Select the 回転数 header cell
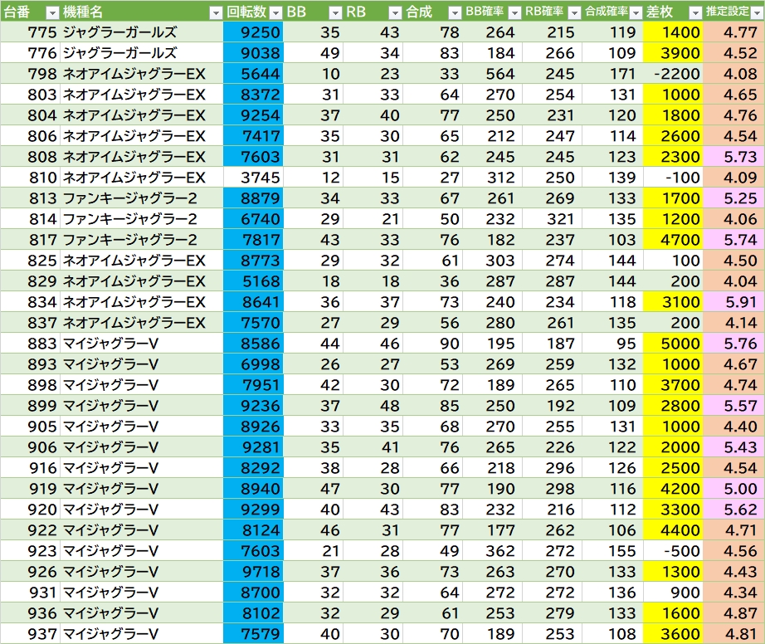This screenshot has height=644, width=765. pyautogui.click(x=253, y=12)
